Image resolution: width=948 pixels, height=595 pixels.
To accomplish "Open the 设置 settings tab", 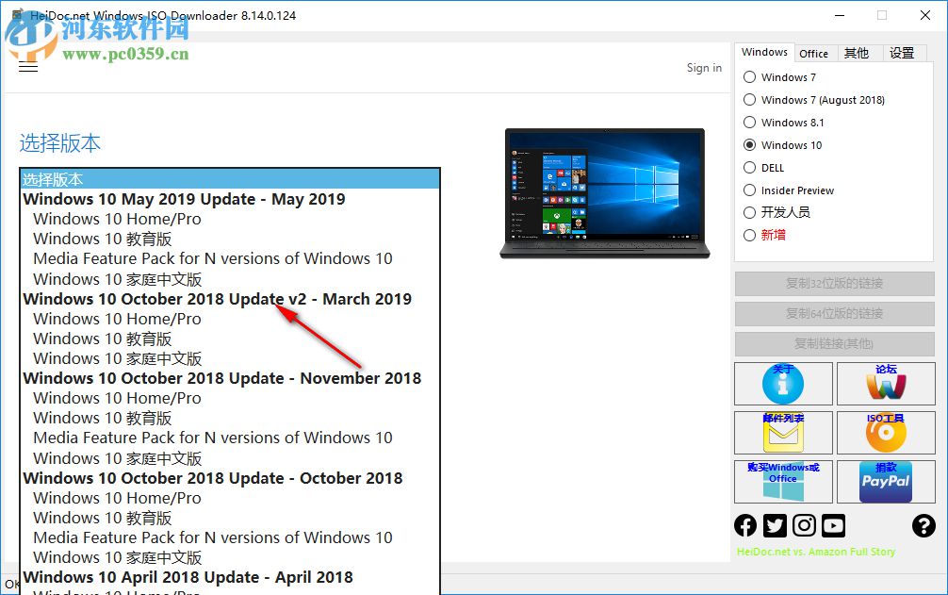I will click(x=903, y=53).
